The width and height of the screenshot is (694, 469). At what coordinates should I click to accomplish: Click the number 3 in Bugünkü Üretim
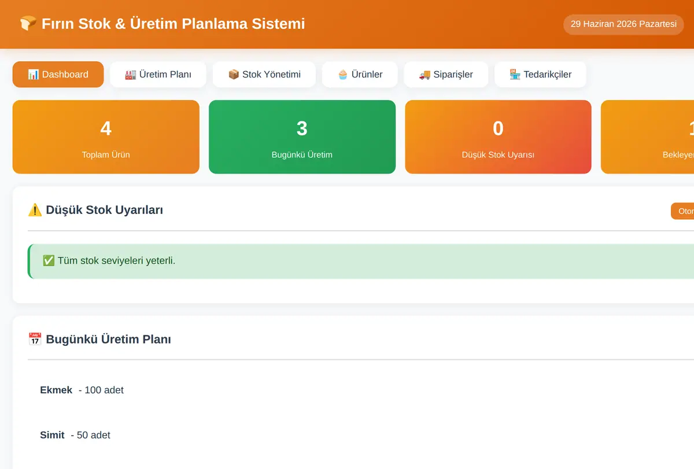[x=302, y=128]
